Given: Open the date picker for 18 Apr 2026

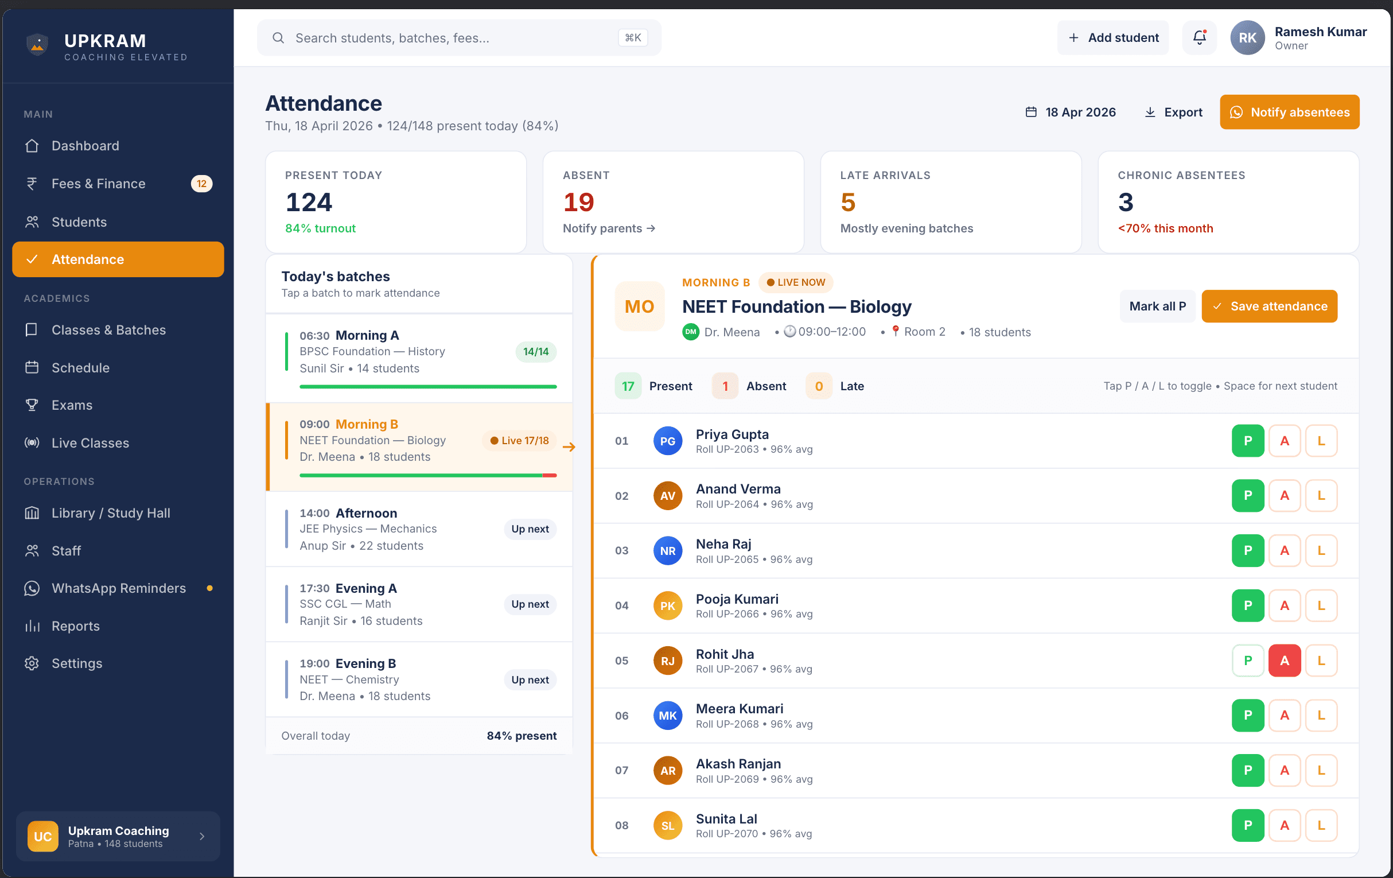Looking at the screenshot, I should tap(1071, 112).
